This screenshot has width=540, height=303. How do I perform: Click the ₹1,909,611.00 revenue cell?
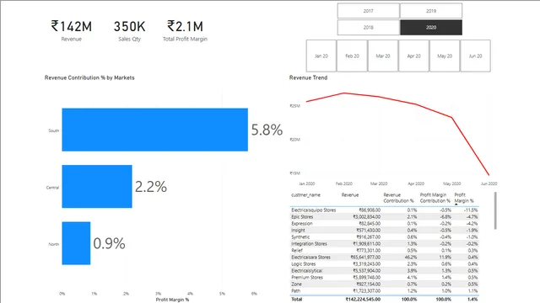point(366,243)
